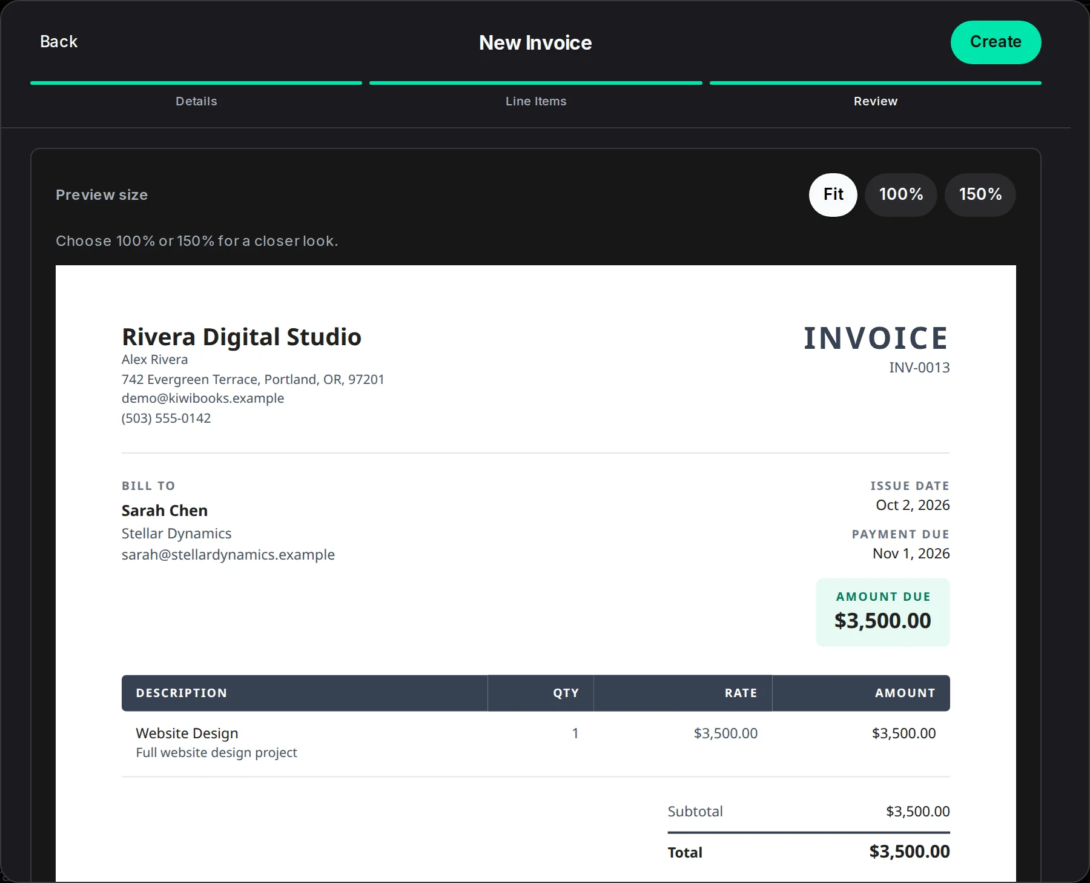Image resolution: width=1090 pixels, height=883 pixels.
Task: Set preview size to Fit
Action: tap(833, 194)
